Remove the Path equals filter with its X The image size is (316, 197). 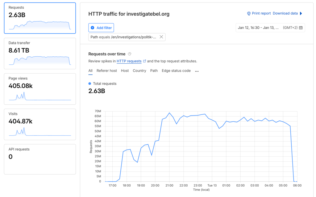point(161,37)
